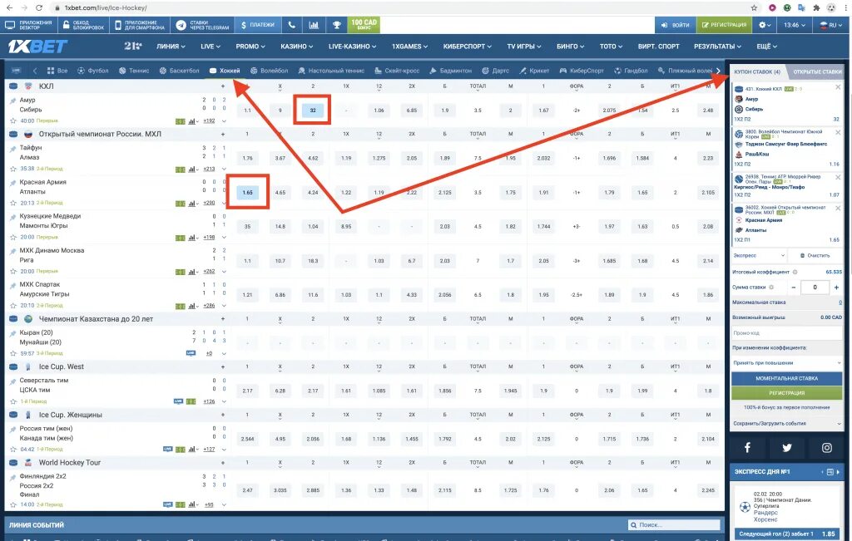Click Очистить to clear the coupon

[815, 255]
